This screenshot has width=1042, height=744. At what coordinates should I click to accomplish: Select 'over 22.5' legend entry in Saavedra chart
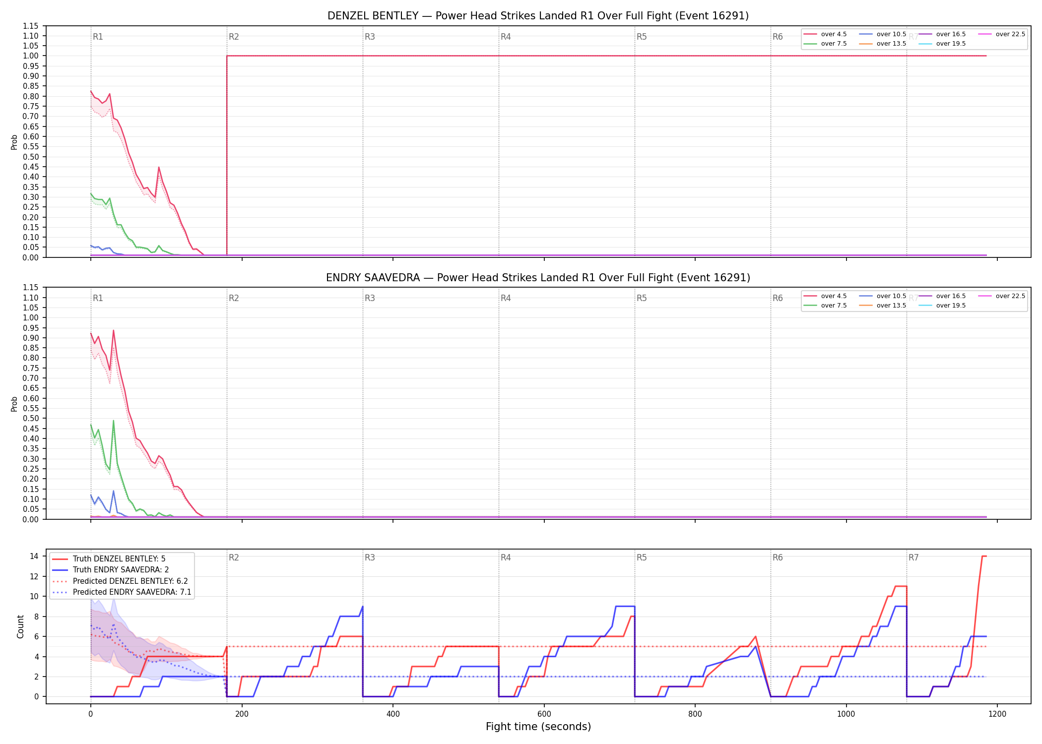(x=1001, y=296)
